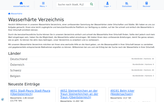Click the home icon above wasserhaerte.net
Viewport: 164px width, 102px height.
click(x=21, y=3)
